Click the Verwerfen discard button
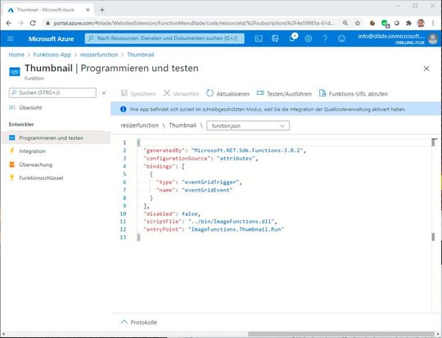 tap(181, 93)
